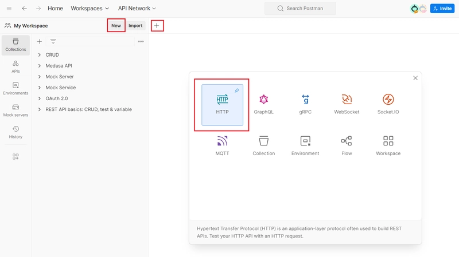The width and height of the screenshot is (459, 257).
Task: Choose the gRPC request tile
Action: coord(305,104)
